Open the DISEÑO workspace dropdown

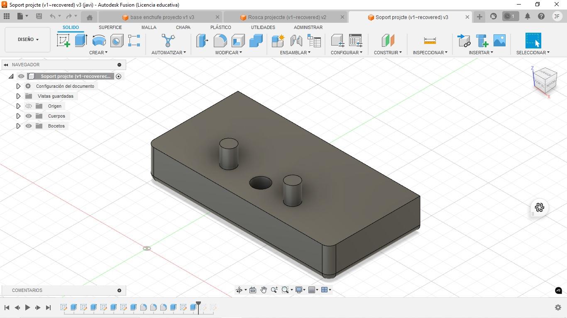pyautogui.click(x=28, y=39)
